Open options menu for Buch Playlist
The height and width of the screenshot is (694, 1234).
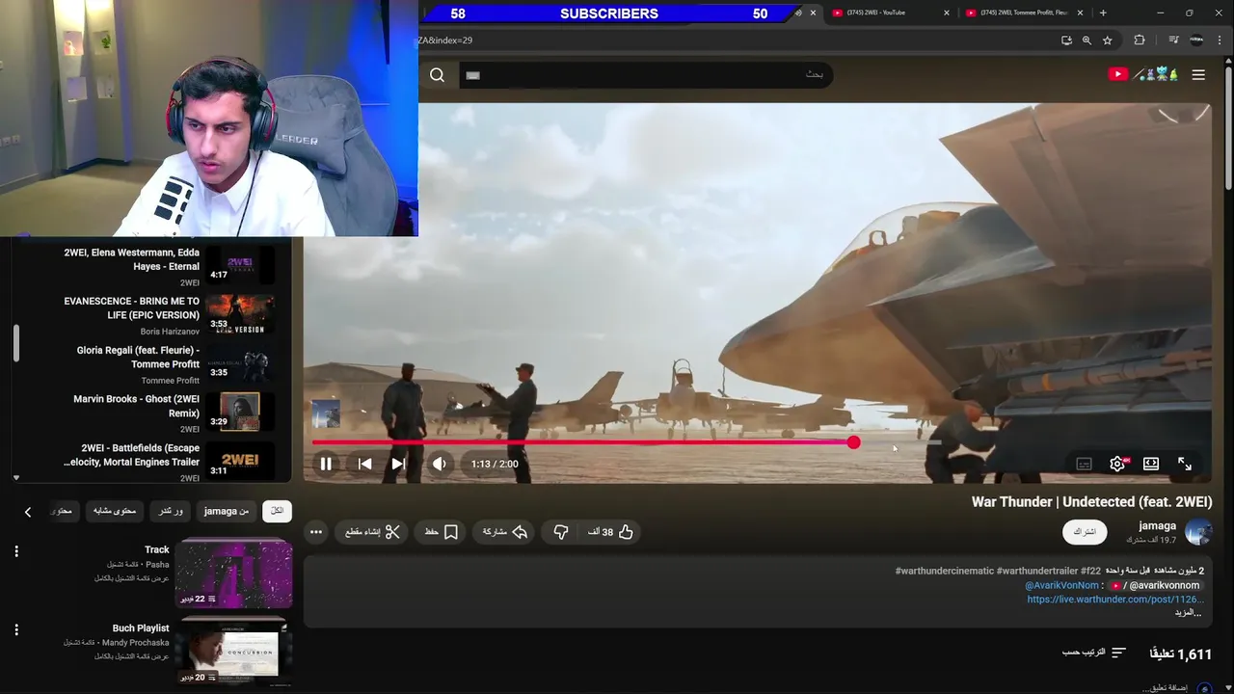[16, 629]
